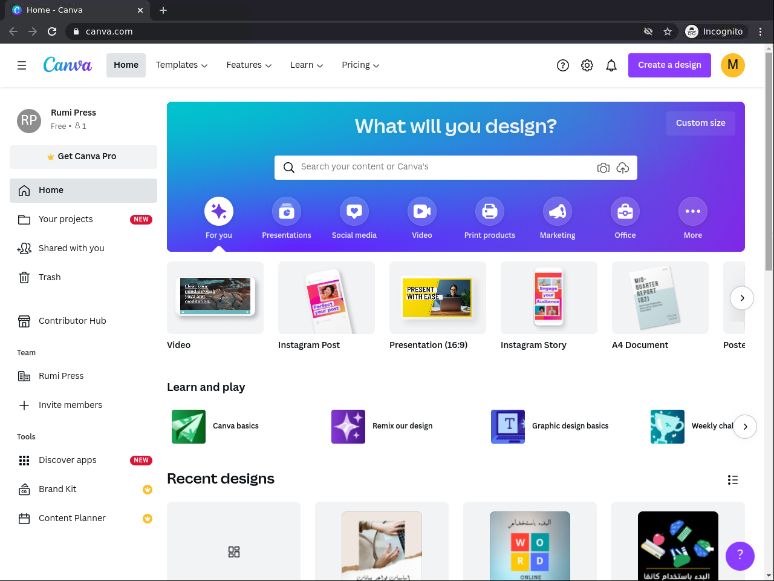Choose the Instagram Post thumbnail

click(327, 298)
